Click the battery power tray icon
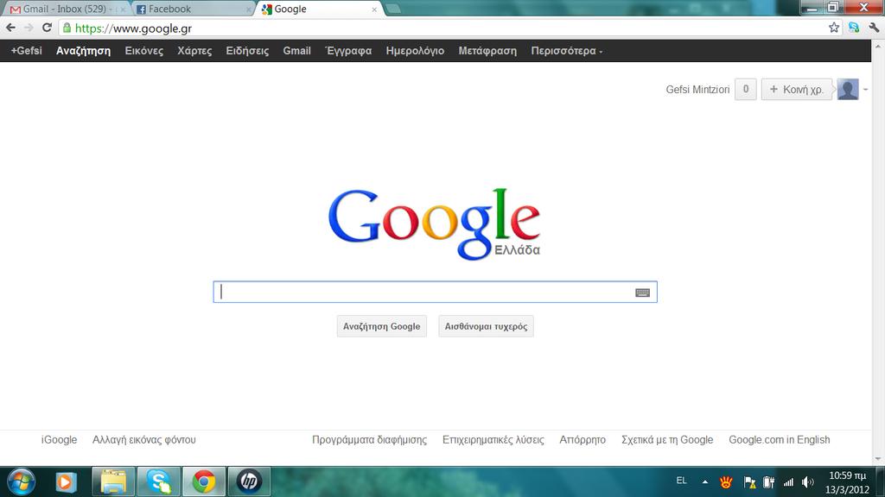885x497 pixels. tap(768, 481)
